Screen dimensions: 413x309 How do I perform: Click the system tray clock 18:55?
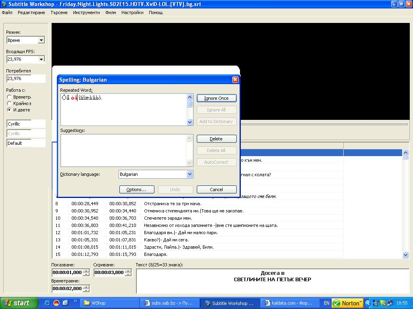pyautogui.click(x=402, y=303)
